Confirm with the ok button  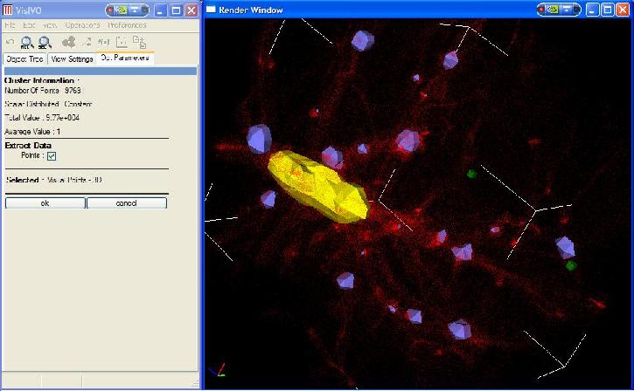click(x=45, y=203)
